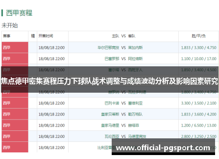Click the 4.750 away-win odds for 莱加内斯

[x=212, y=47]
